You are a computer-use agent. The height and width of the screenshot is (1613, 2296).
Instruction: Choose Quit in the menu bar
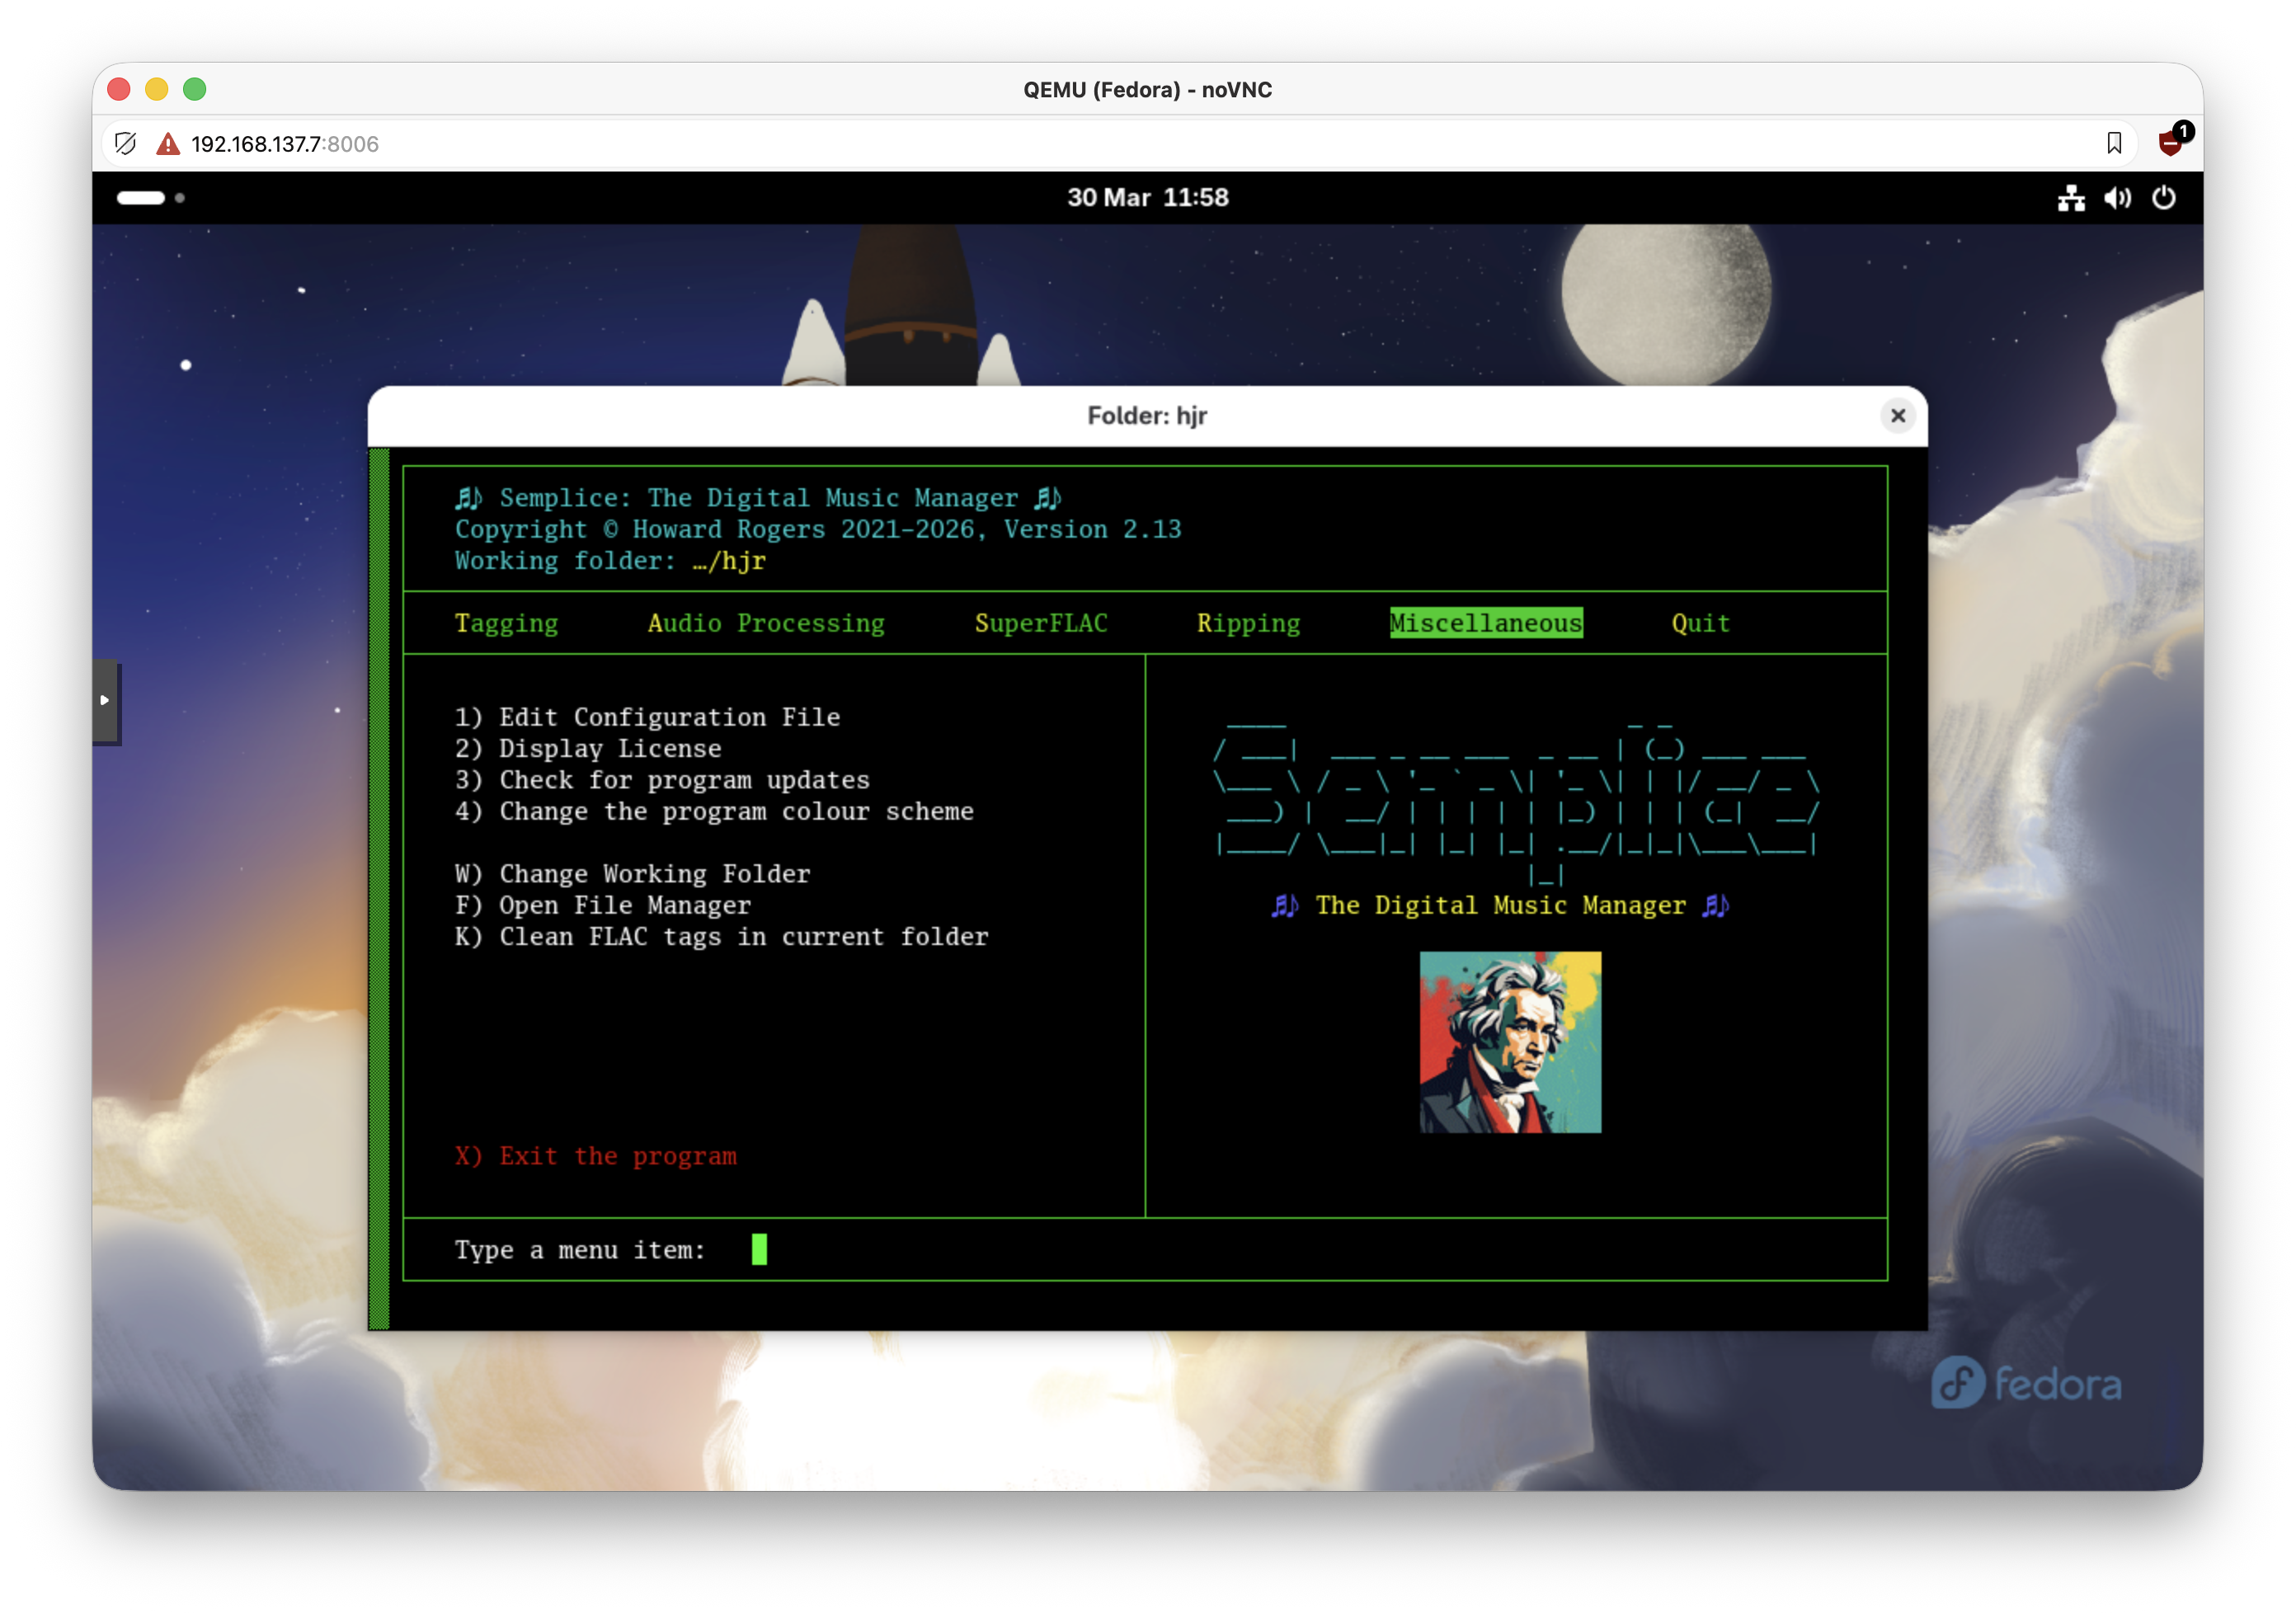[1700, 623]
